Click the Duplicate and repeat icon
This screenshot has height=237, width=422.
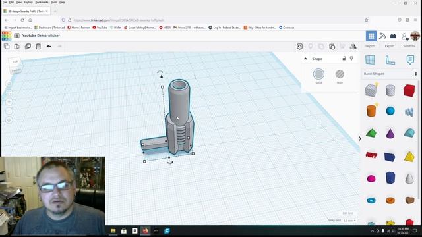[28, 47]
